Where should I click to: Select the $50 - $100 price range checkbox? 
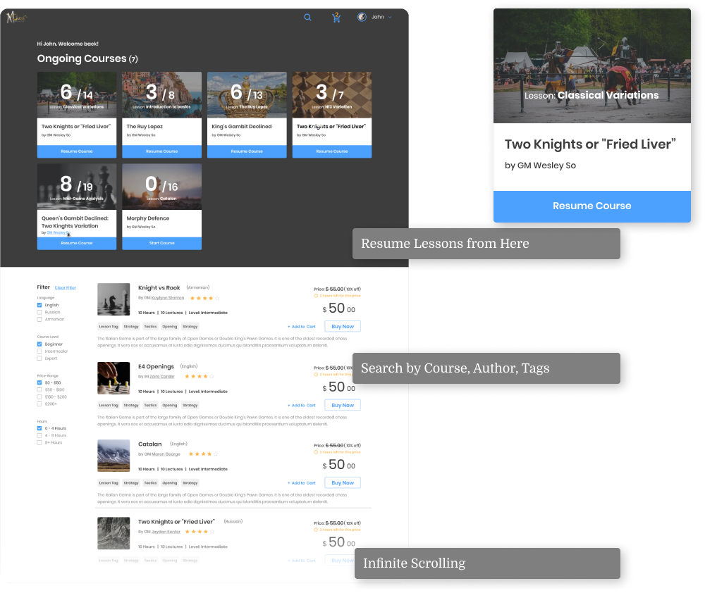[39, 390]
